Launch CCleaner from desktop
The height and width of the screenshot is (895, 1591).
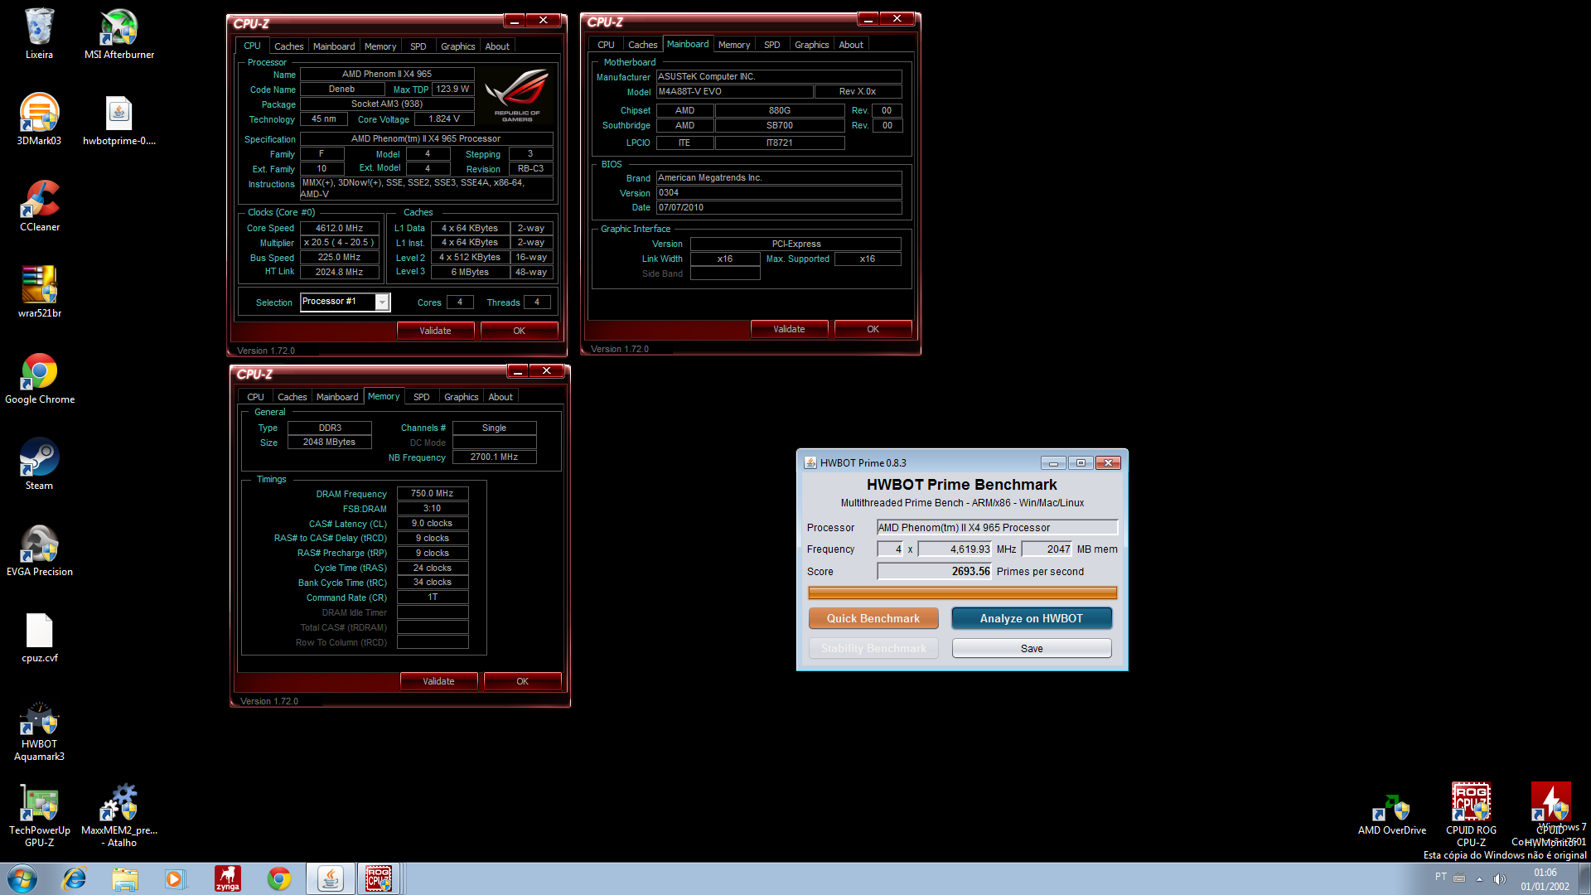(39, 205)
